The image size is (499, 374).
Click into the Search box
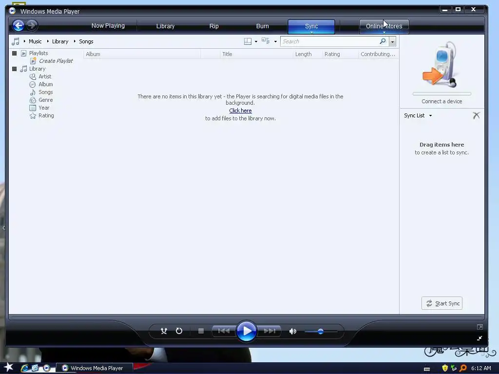pyautogui.click(x=329, y=41)
